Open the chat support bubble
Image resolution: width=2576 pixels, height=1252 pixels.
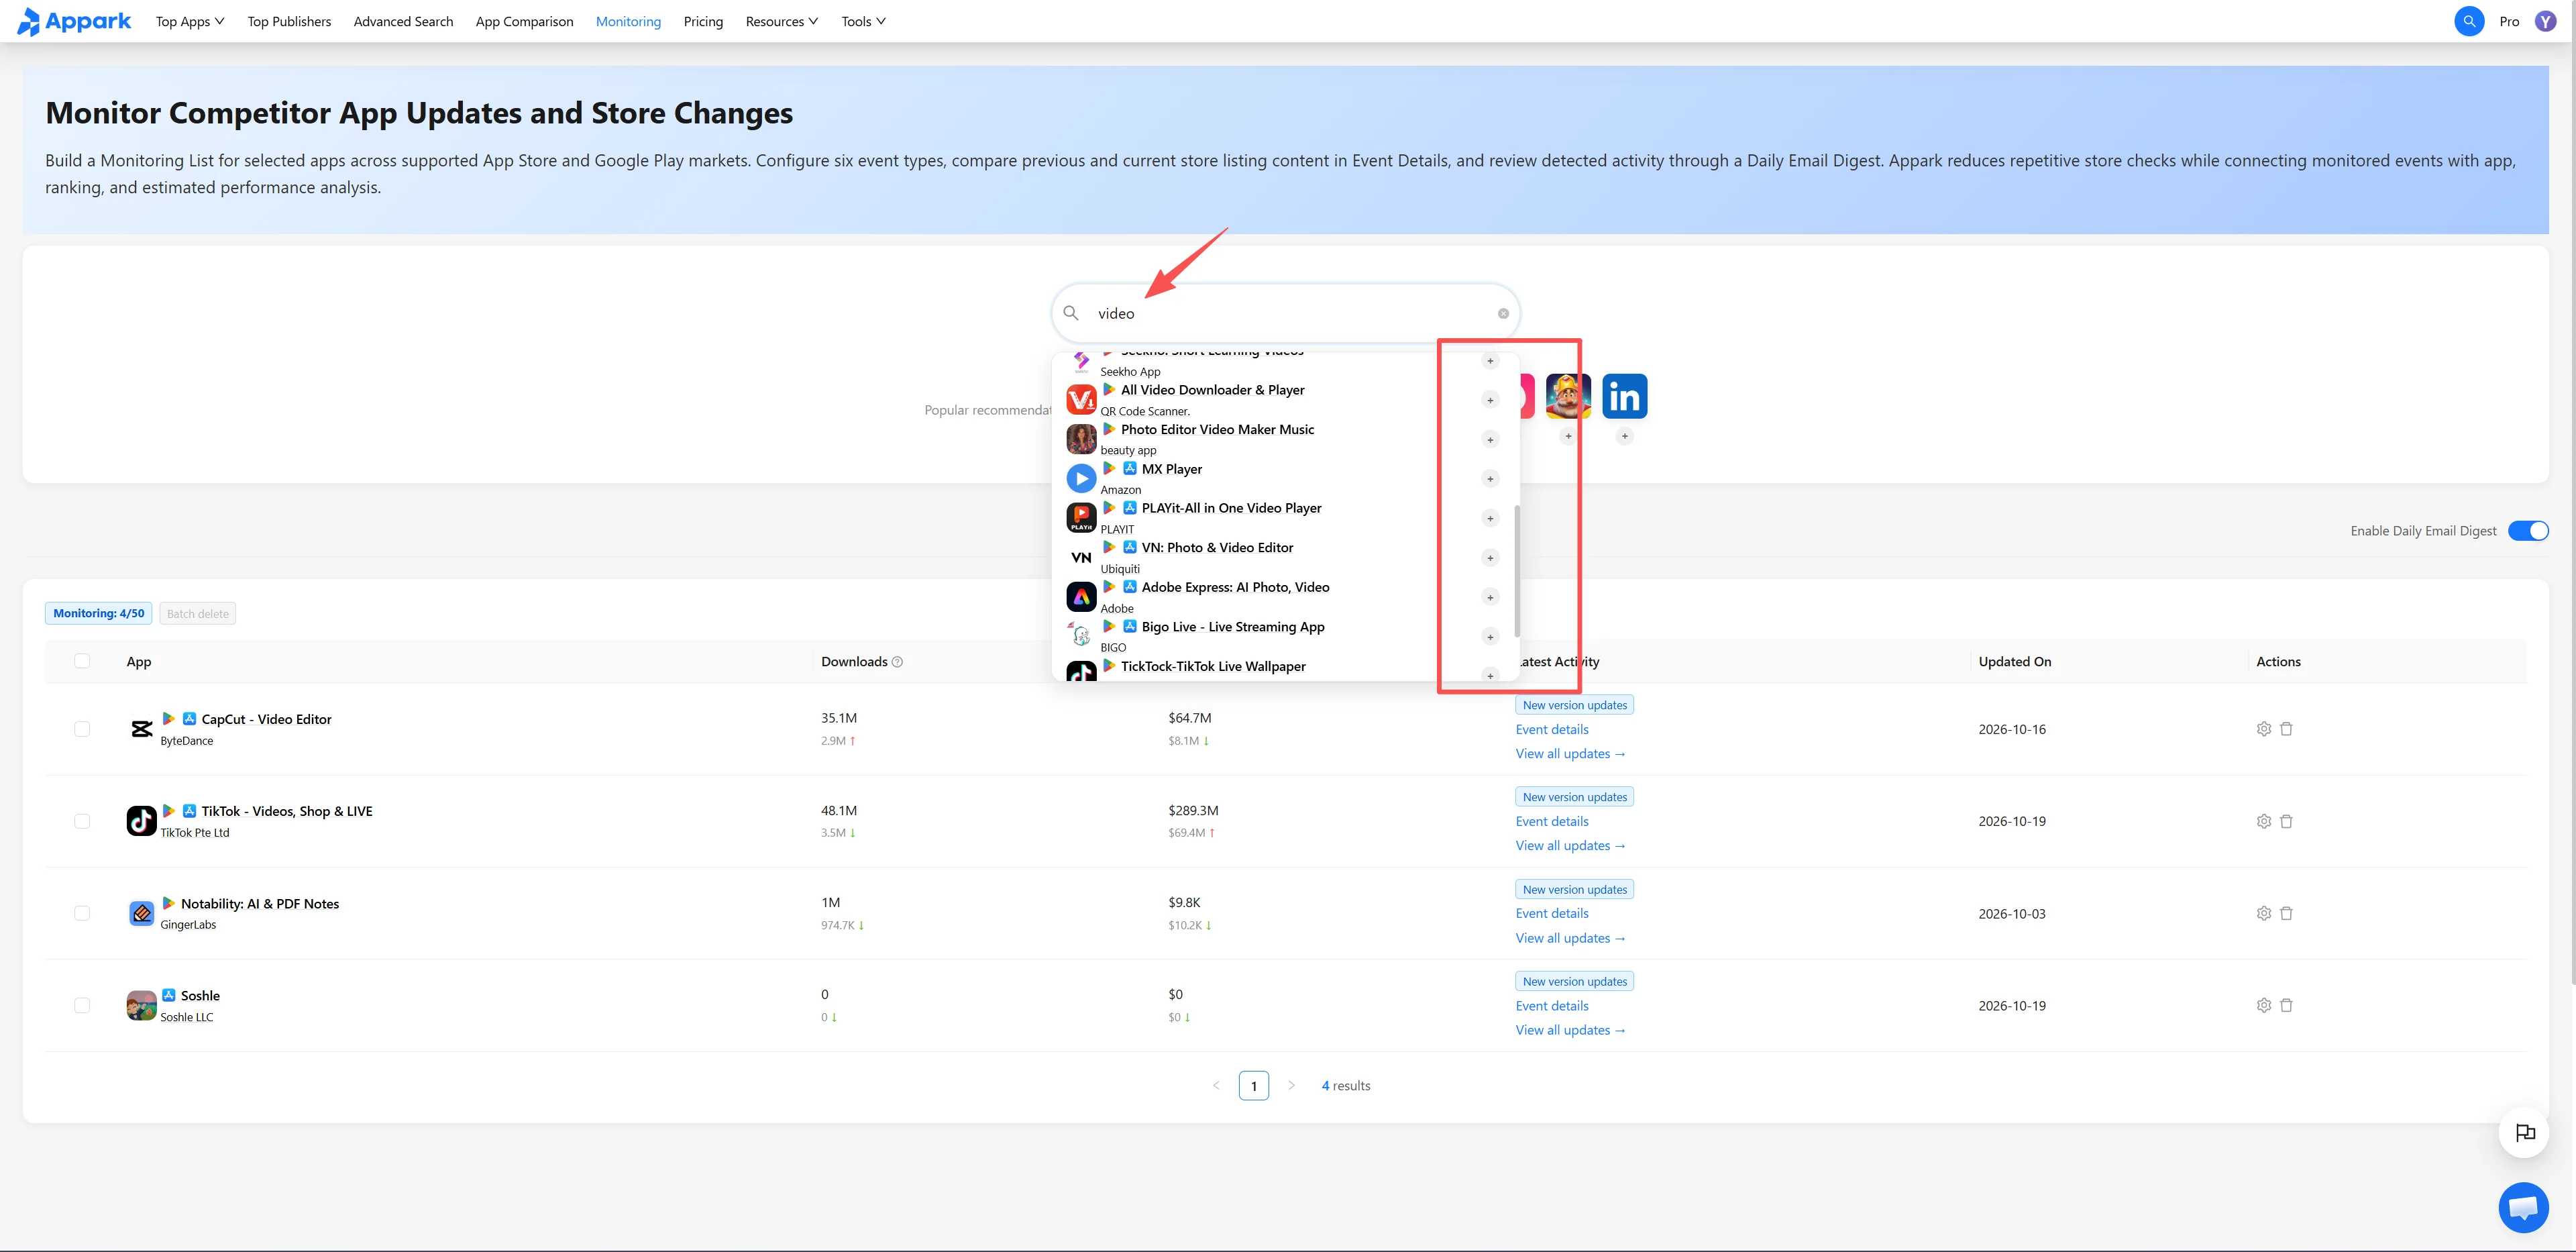point(2523,1207)
